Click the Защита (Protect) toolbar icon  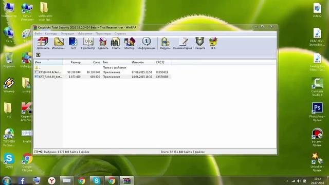point(200,43)
